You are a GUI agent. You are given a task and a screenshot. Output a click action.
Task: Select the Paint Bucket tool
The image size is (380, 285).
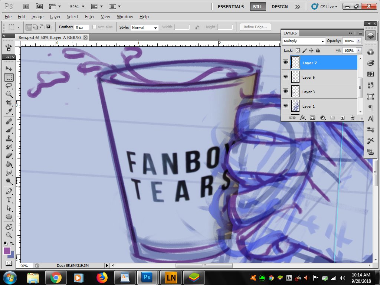9,164
